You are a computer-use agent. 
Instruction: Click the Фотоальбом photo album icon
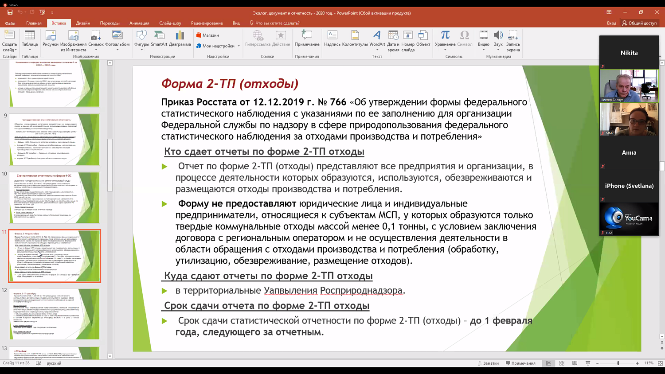coord(117,35)
